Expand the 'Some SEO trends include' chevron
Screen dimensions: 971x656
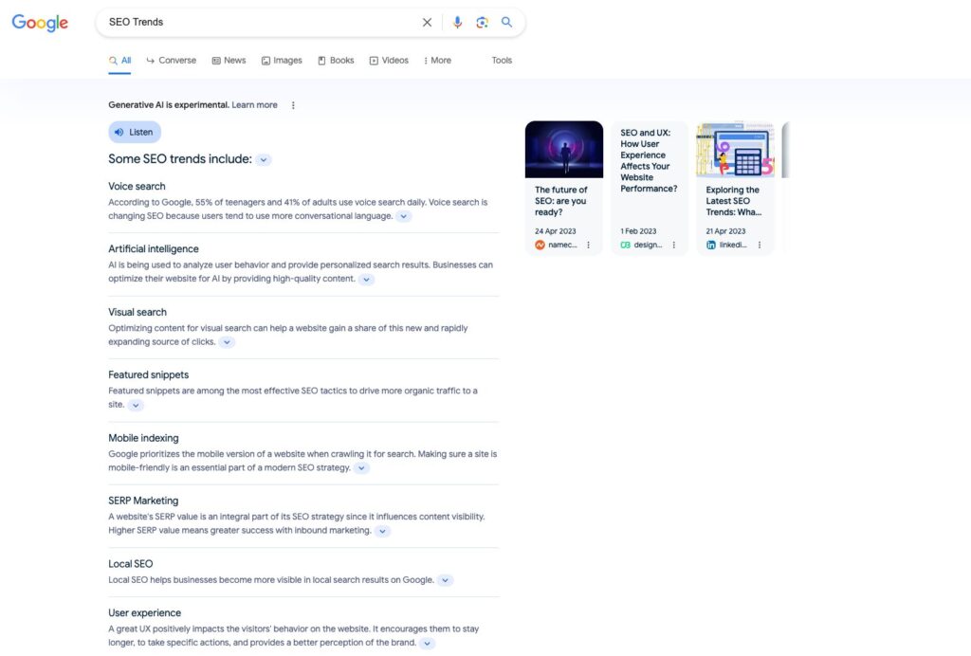(x=264, y=159)
